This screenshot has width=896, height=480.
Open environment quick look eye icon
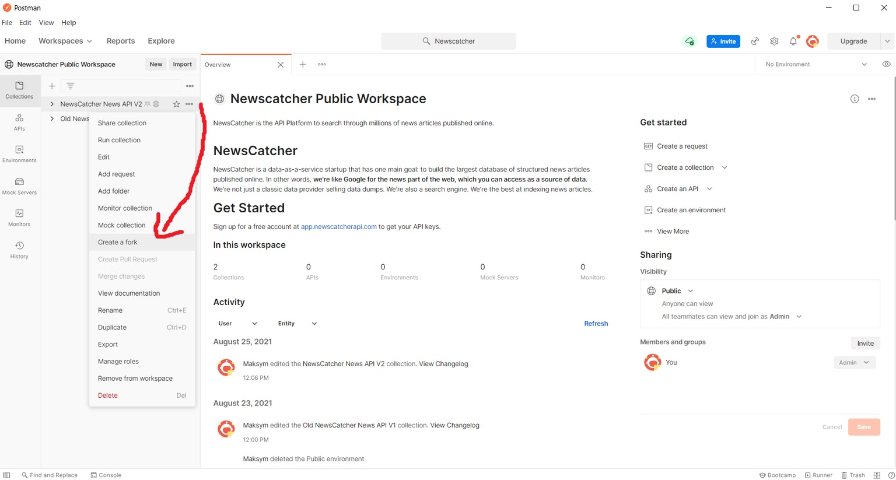point(886,64)
